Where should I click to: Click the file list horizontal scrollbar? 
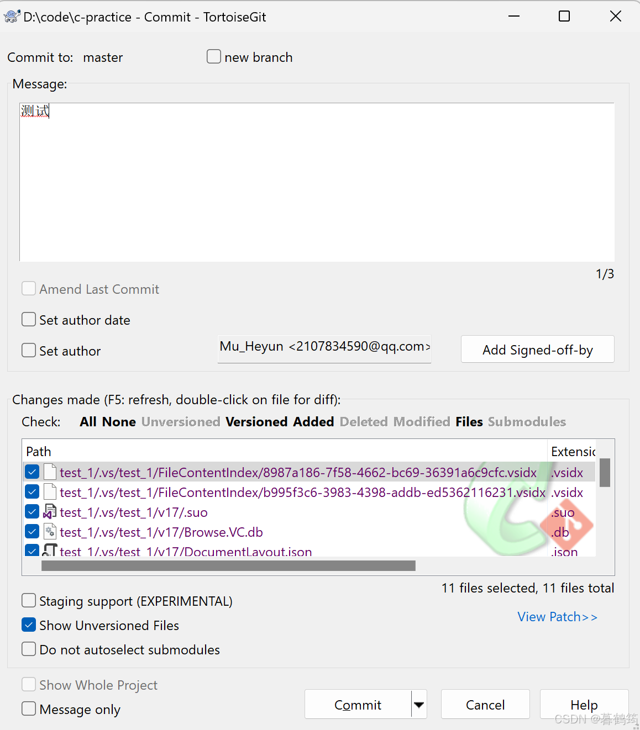(x=228, y=565)
